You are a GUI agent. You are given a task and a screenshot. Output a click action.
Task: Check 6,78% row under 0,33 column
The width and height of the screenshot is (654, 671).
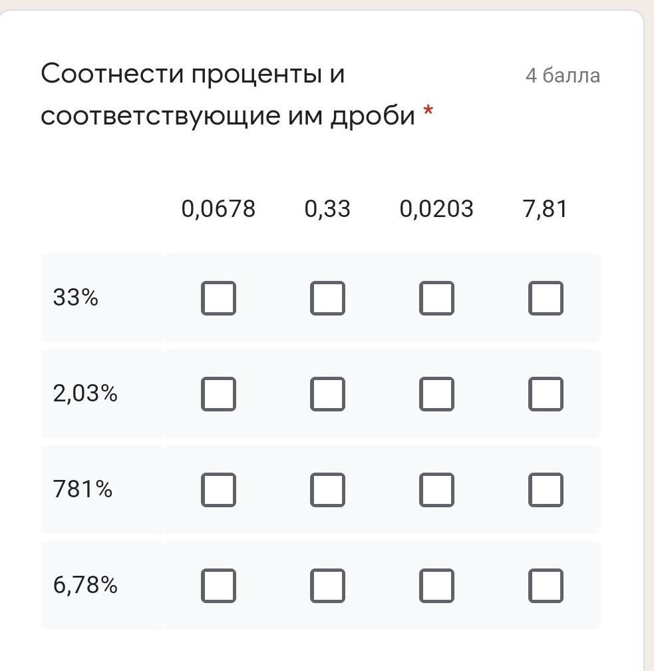pyautogui.click(x=327, y=585)
